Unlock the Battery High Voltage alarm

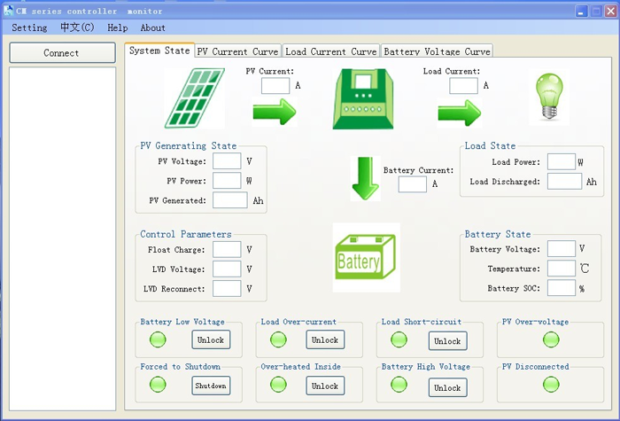coord(447,387)
